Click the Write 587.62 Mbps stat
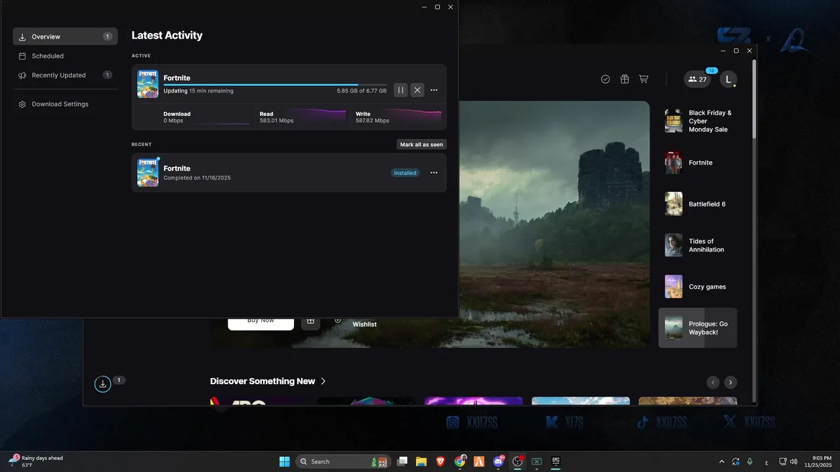Image resolution: width=840 pixels, height=472 pixels. click(x=398, y=117)
